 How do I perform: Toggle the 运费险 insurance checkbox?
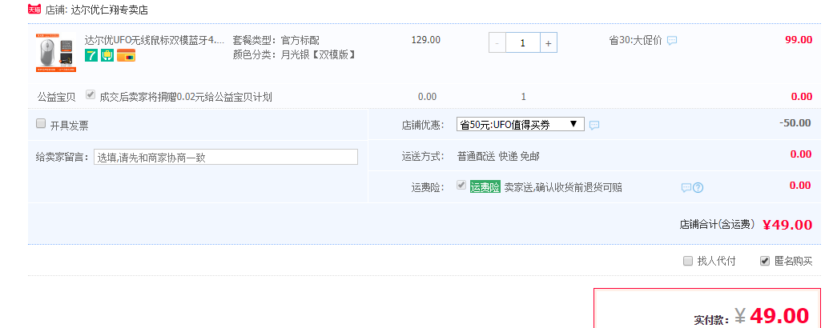[x=461, y=185]
